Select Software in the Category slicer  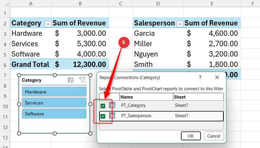(x=54, y=114)
